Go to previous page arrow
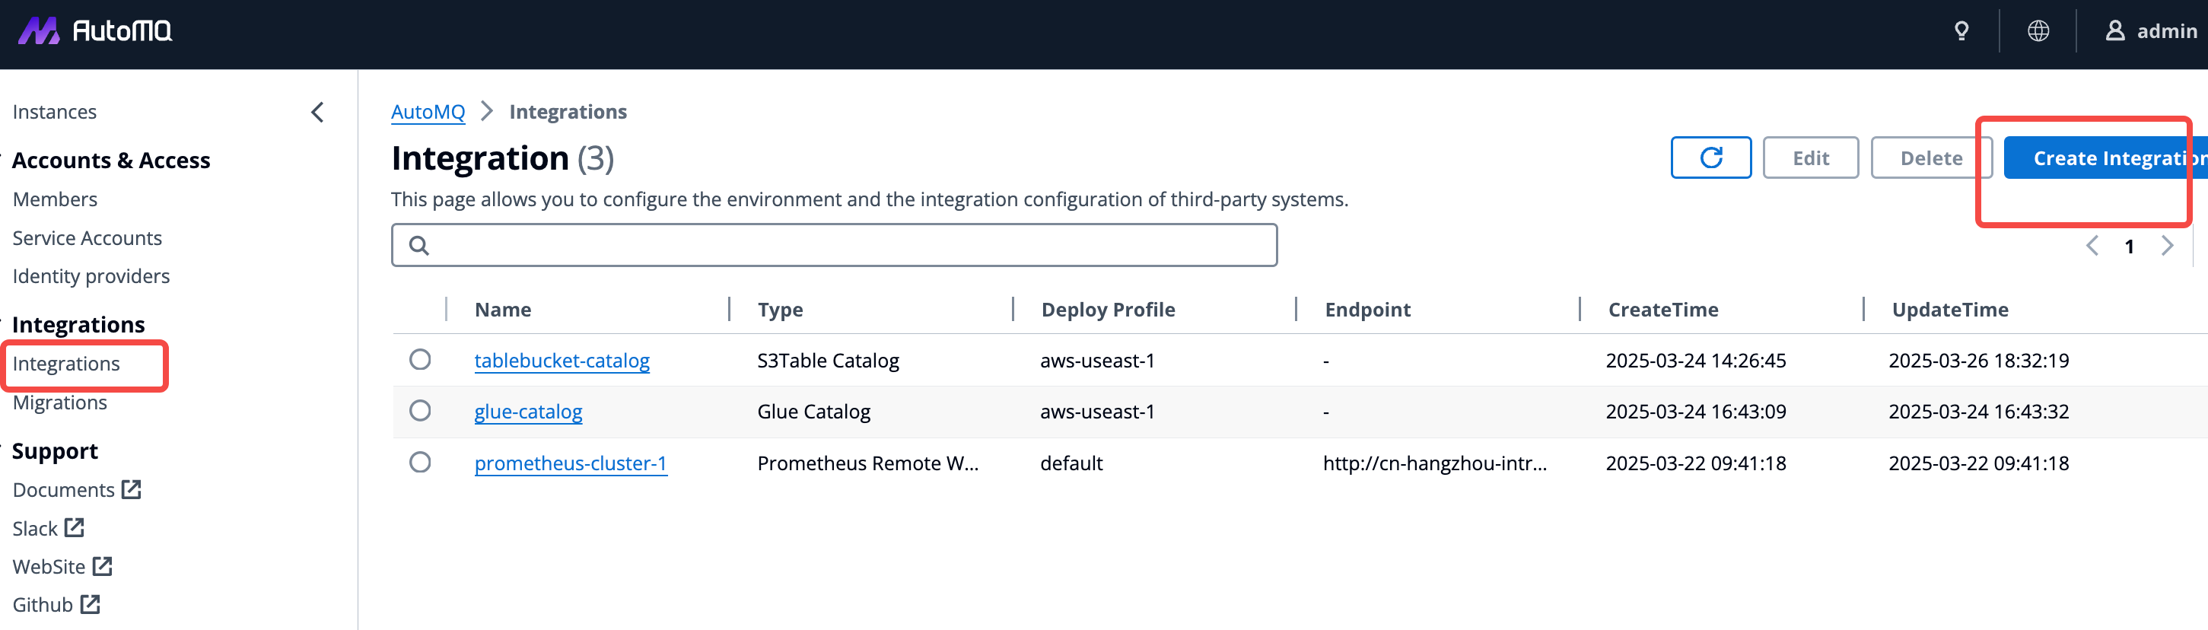2208x630 pixels. pos(2092,246)
